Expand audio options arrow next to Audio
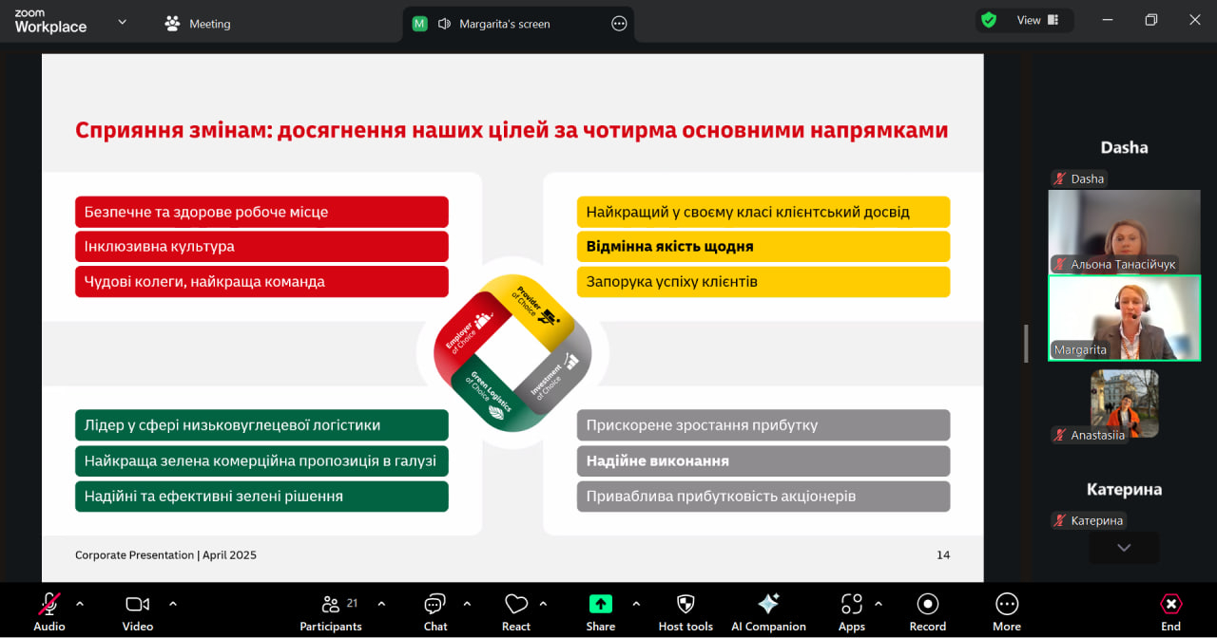This screenshot has width=1217, height=638. [80, 603]
